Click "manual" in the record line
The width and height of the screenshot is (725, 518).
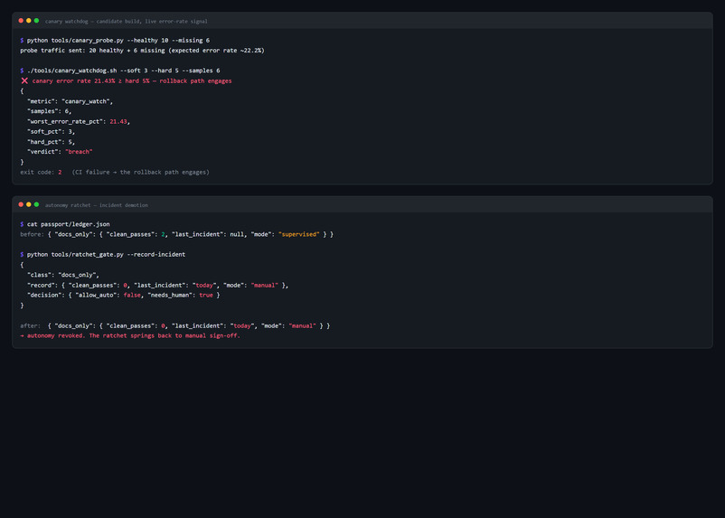(265, 286)
